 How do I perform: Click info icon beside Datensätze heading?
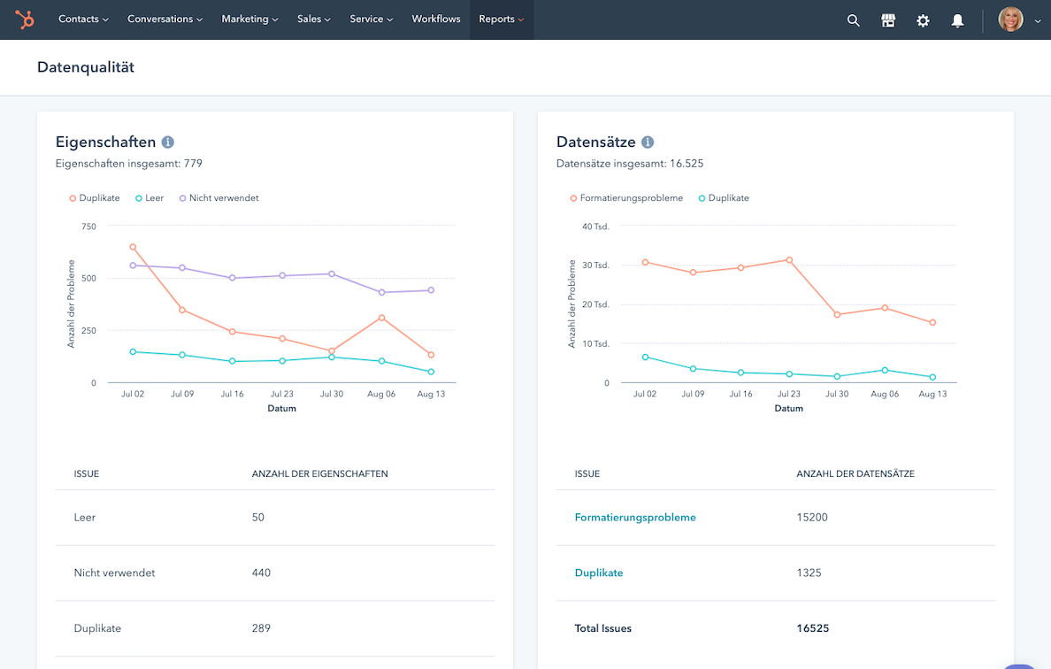point(648,142)
